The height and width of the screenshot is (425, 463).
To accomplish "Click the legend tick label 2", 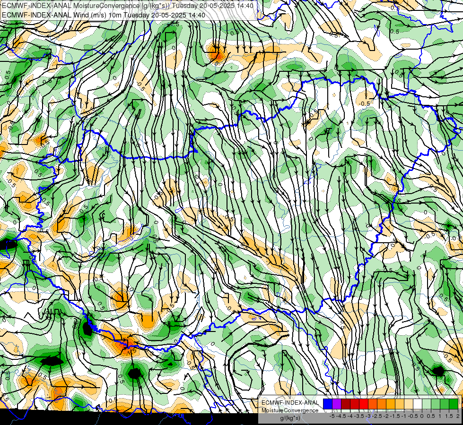I will point(458,416).
